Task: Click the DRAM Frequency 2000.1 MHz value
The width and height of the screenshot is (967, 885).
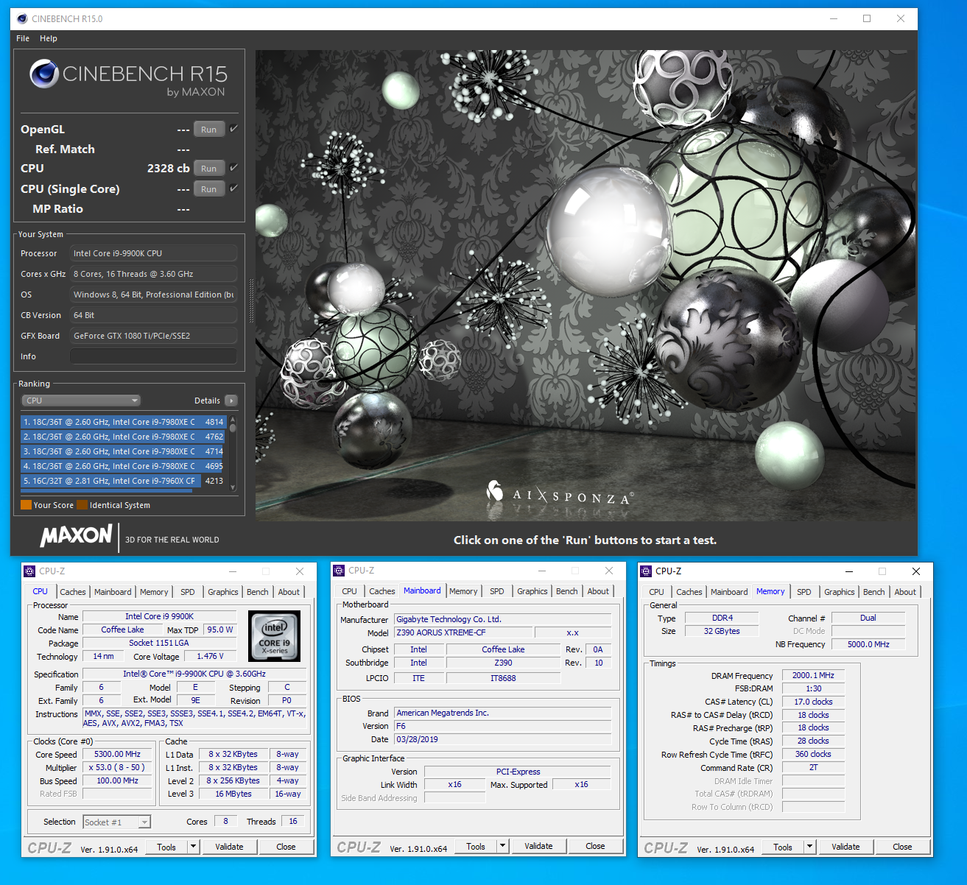Action: 813,675
